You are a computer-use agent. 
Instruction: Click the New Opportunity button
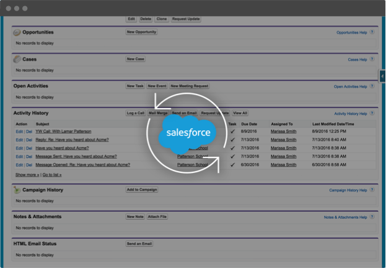click(141, 32)
